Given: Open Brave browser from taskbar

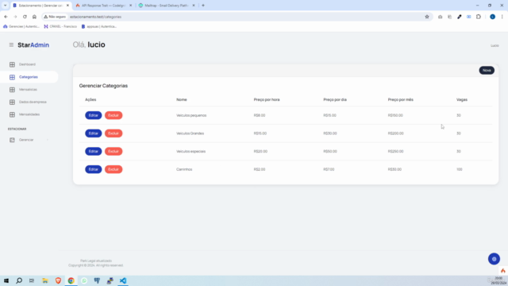Looking at the screenshot, I should [58, 280].
